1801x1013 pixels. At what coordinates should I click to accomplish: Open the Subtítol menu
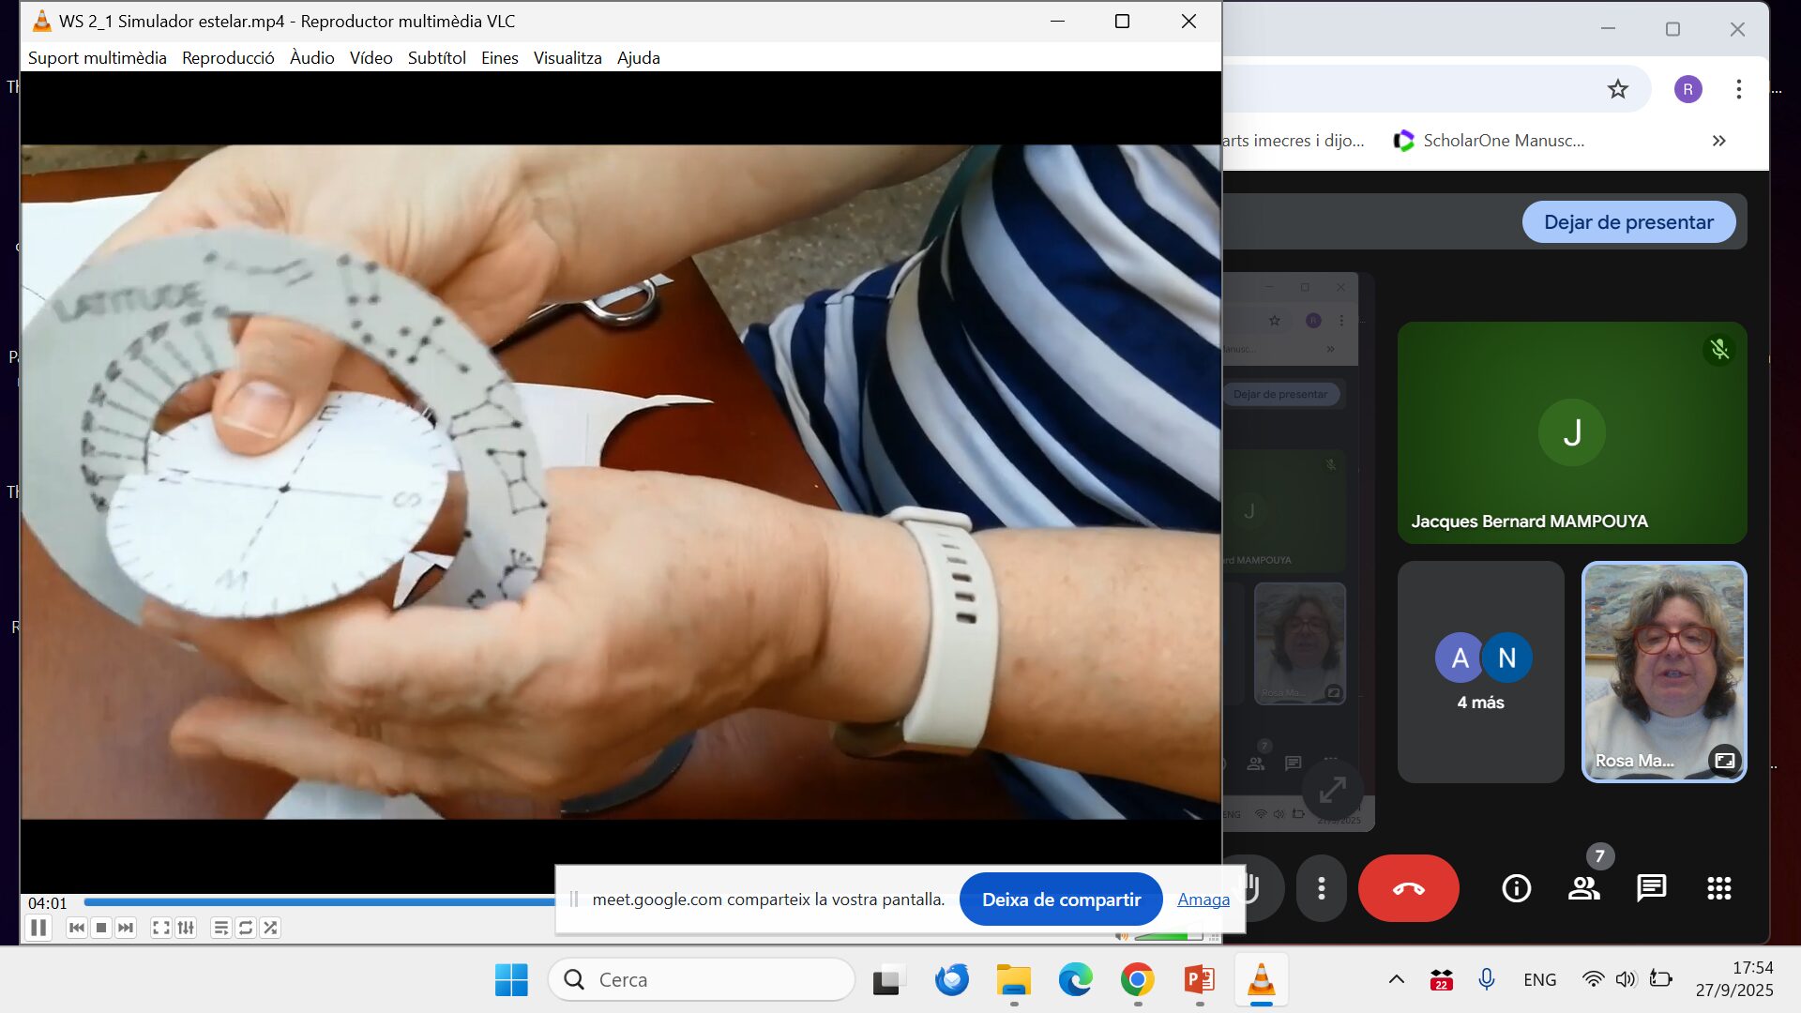(436, 58)
